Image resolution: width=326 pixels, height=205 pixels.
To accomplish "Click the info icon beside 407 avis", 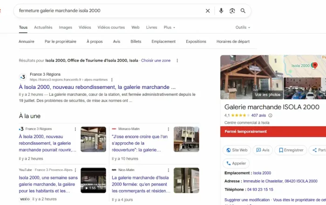I will [270, 115].
